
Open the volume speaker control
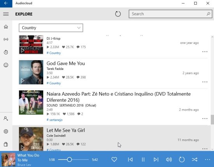(x=169, y=159)
